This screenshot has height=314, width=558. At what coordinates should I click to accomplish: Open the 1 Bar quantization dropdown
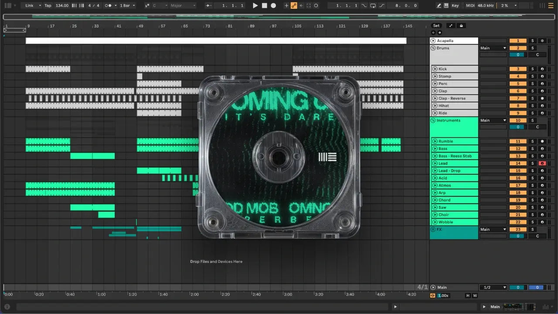pyautogui.click(x=128, y=6)
